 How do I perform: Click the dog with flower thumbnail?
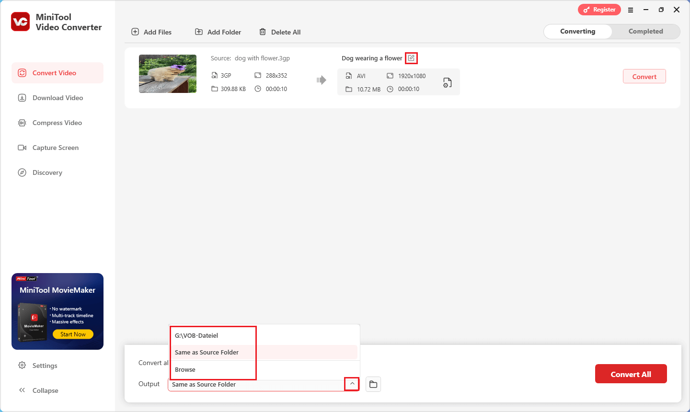[x=168, y=74]
